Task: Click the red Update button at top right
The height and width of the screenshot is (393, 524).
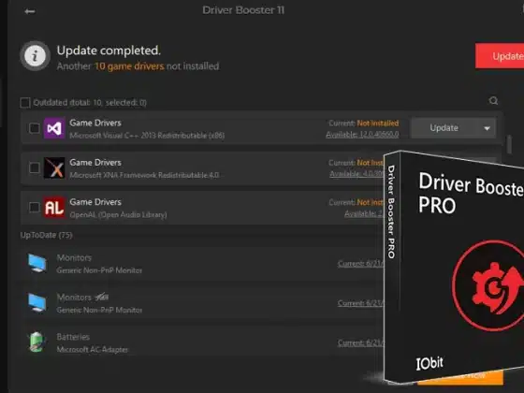Action: click(x=500, y=56)
